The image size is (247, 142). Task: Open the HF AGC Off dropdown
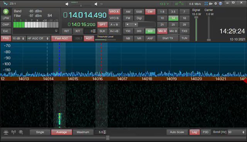pyautogui.click(x=38, y=39)
